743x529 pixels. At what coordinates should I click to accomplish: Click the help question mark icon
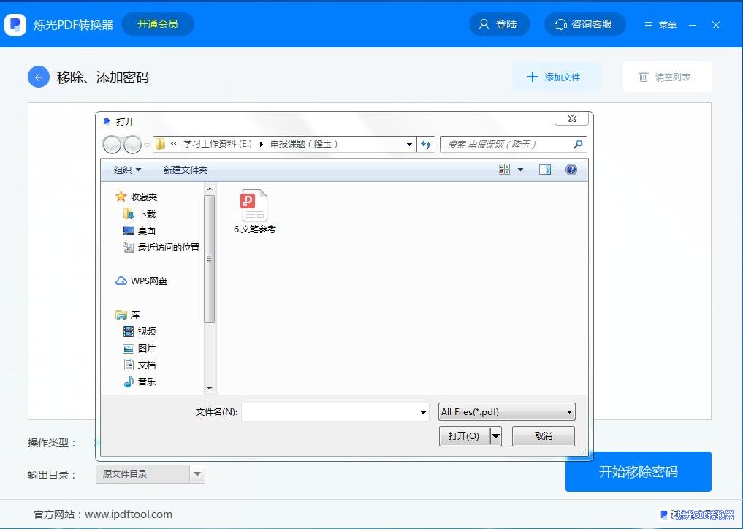click(x=571, y=170)
